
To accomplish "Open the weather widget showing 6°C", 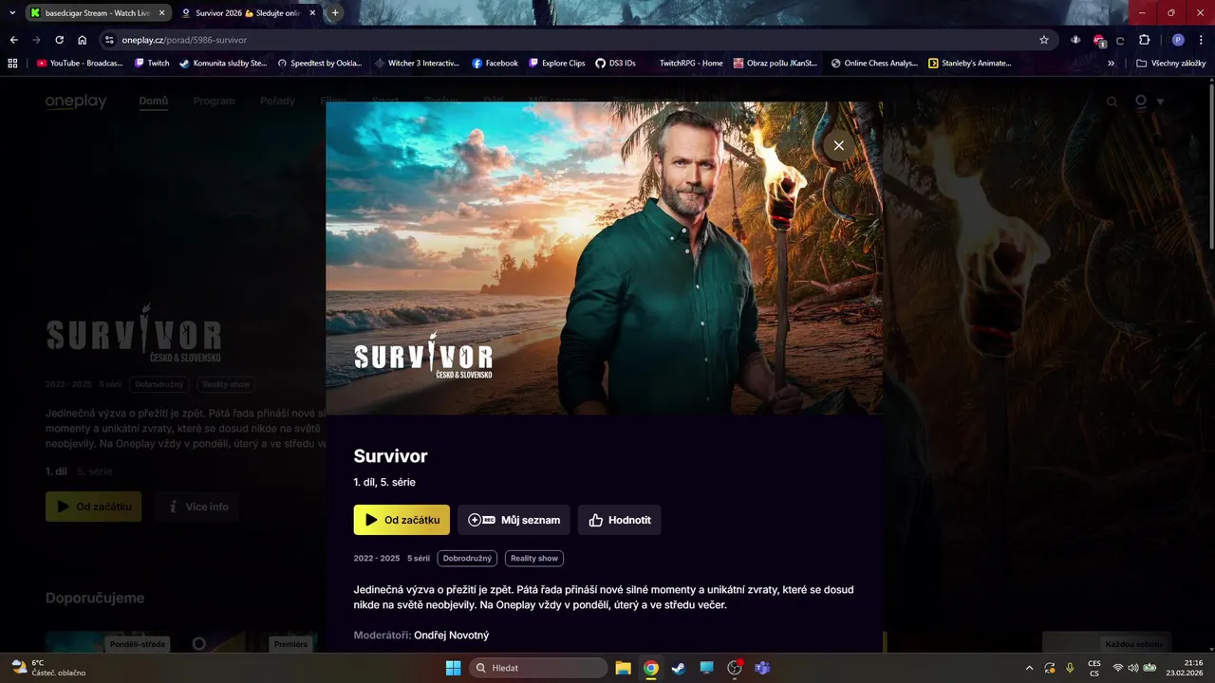I will coord(47,668).
